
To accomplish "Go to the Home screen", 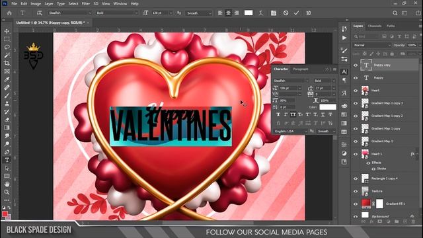I will tap(9, 13).
